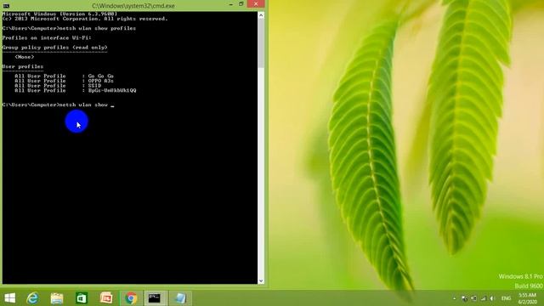
Task: Open PowerPoint from the taskbar
Action: tap(106, 298)
